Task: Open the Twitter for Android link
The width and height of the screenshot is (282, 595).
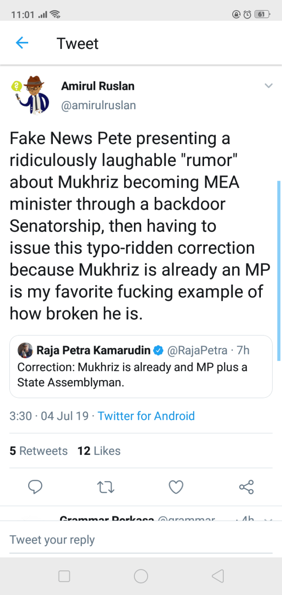Action: 146,416
